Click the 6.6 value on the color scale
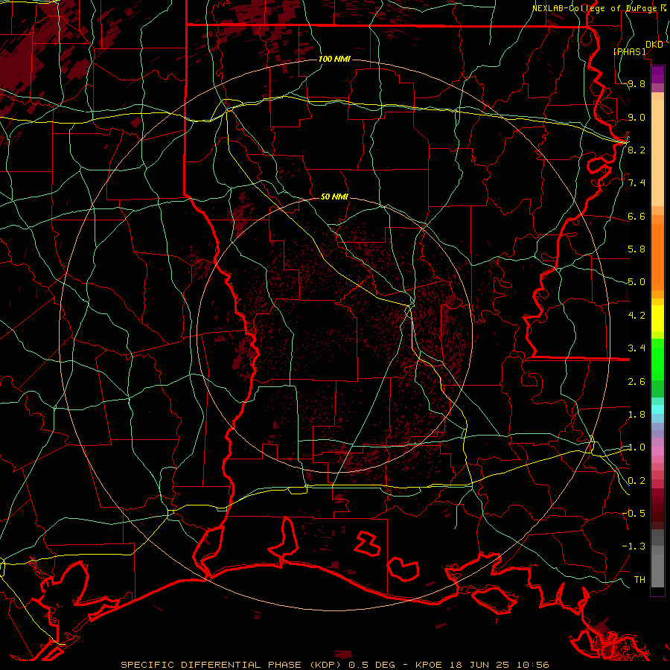The height and width of the screenshot is (670, 670). tap(636, 216)
